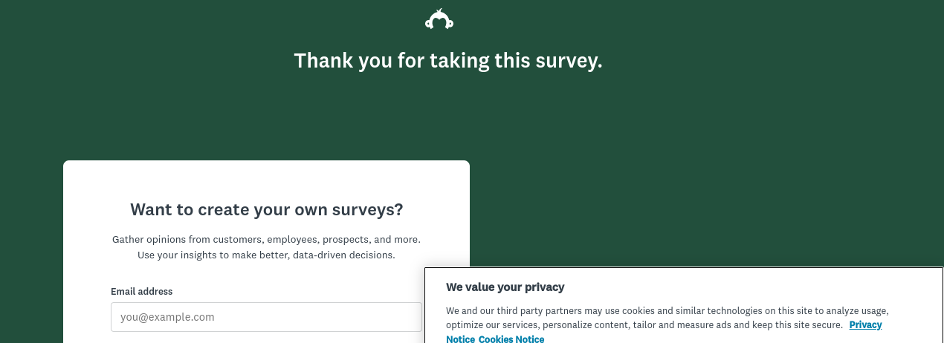The width and height of the screenshot is (944, 343).
Task: Click the 'Gather opinions from customers' text line
Action: tap(266, 240)
